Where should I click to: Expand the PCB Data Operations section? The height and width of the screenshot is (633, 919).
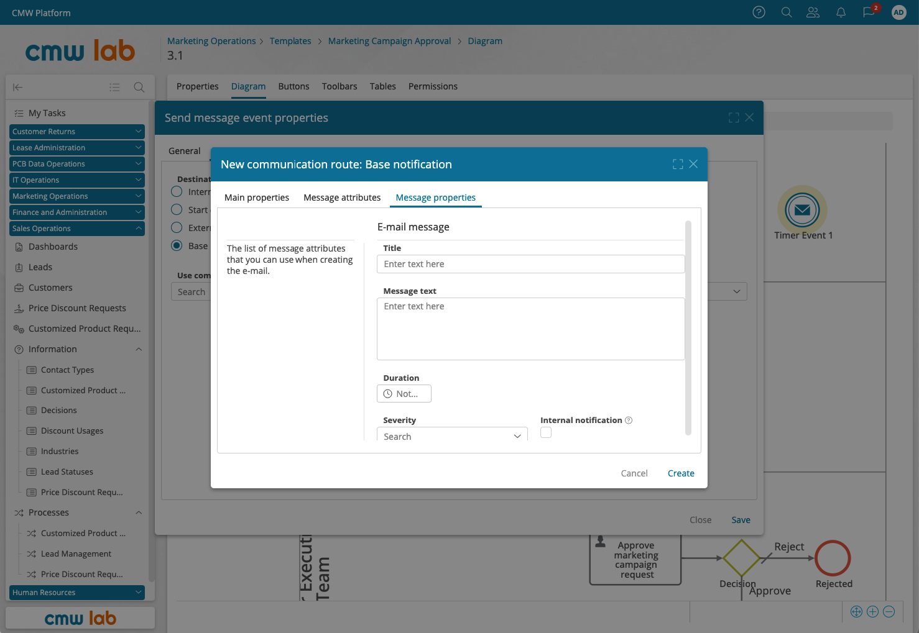77,164
